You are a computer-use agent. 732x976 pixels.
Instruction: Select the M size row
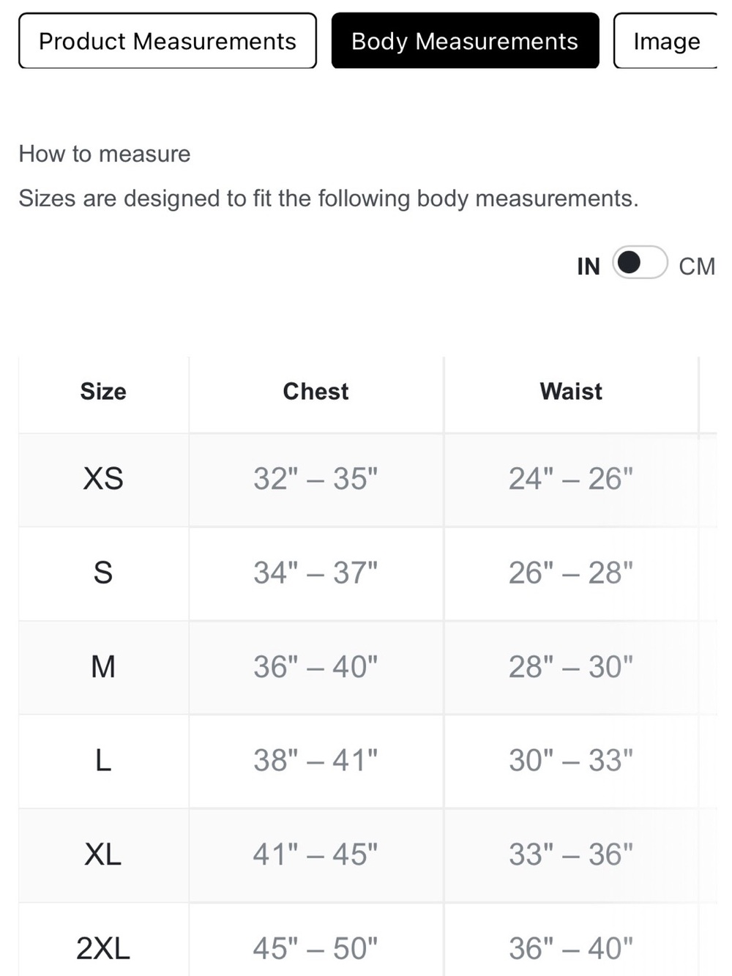point(367,668)
